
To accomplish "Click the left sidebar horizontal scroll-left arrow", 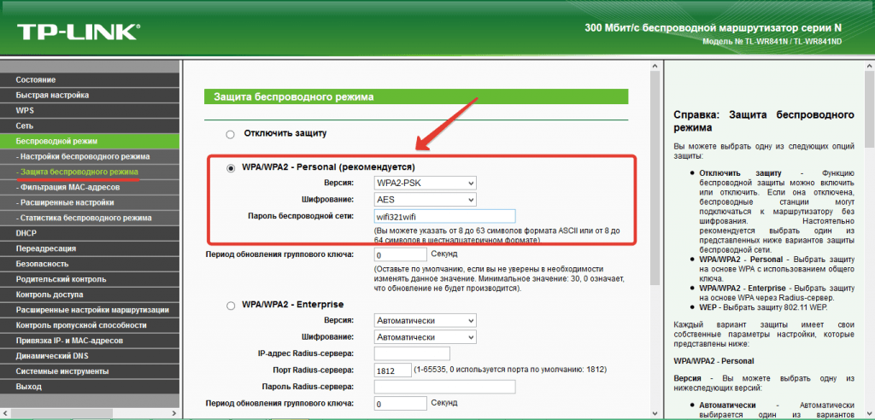I will pos(4,413).
